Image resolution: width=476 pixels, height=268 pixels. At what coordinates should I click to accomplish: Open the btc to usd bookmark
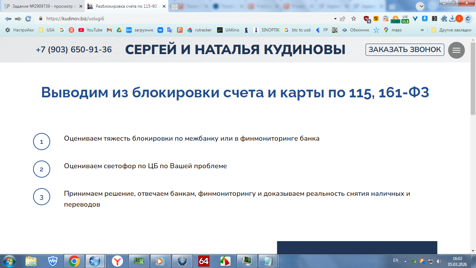coord(297,30)
